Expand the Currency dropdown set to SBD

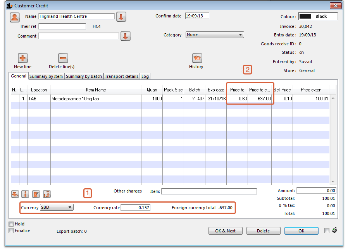tap(57, 208)
